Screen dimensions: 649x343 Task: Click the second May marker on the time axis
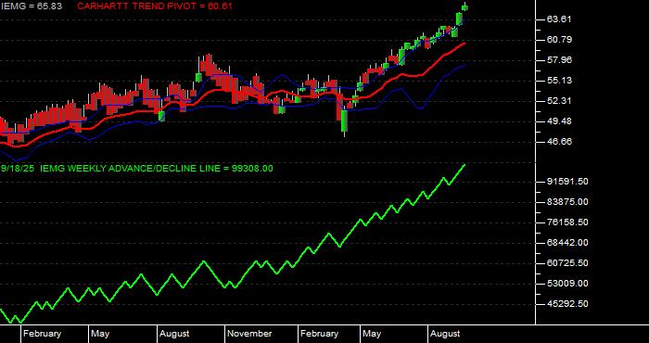coord(372,334)
